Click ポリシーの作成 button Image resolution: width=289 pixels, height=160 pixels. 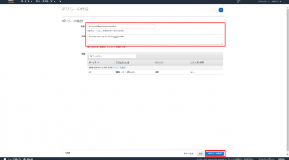[x=215, y=153]
